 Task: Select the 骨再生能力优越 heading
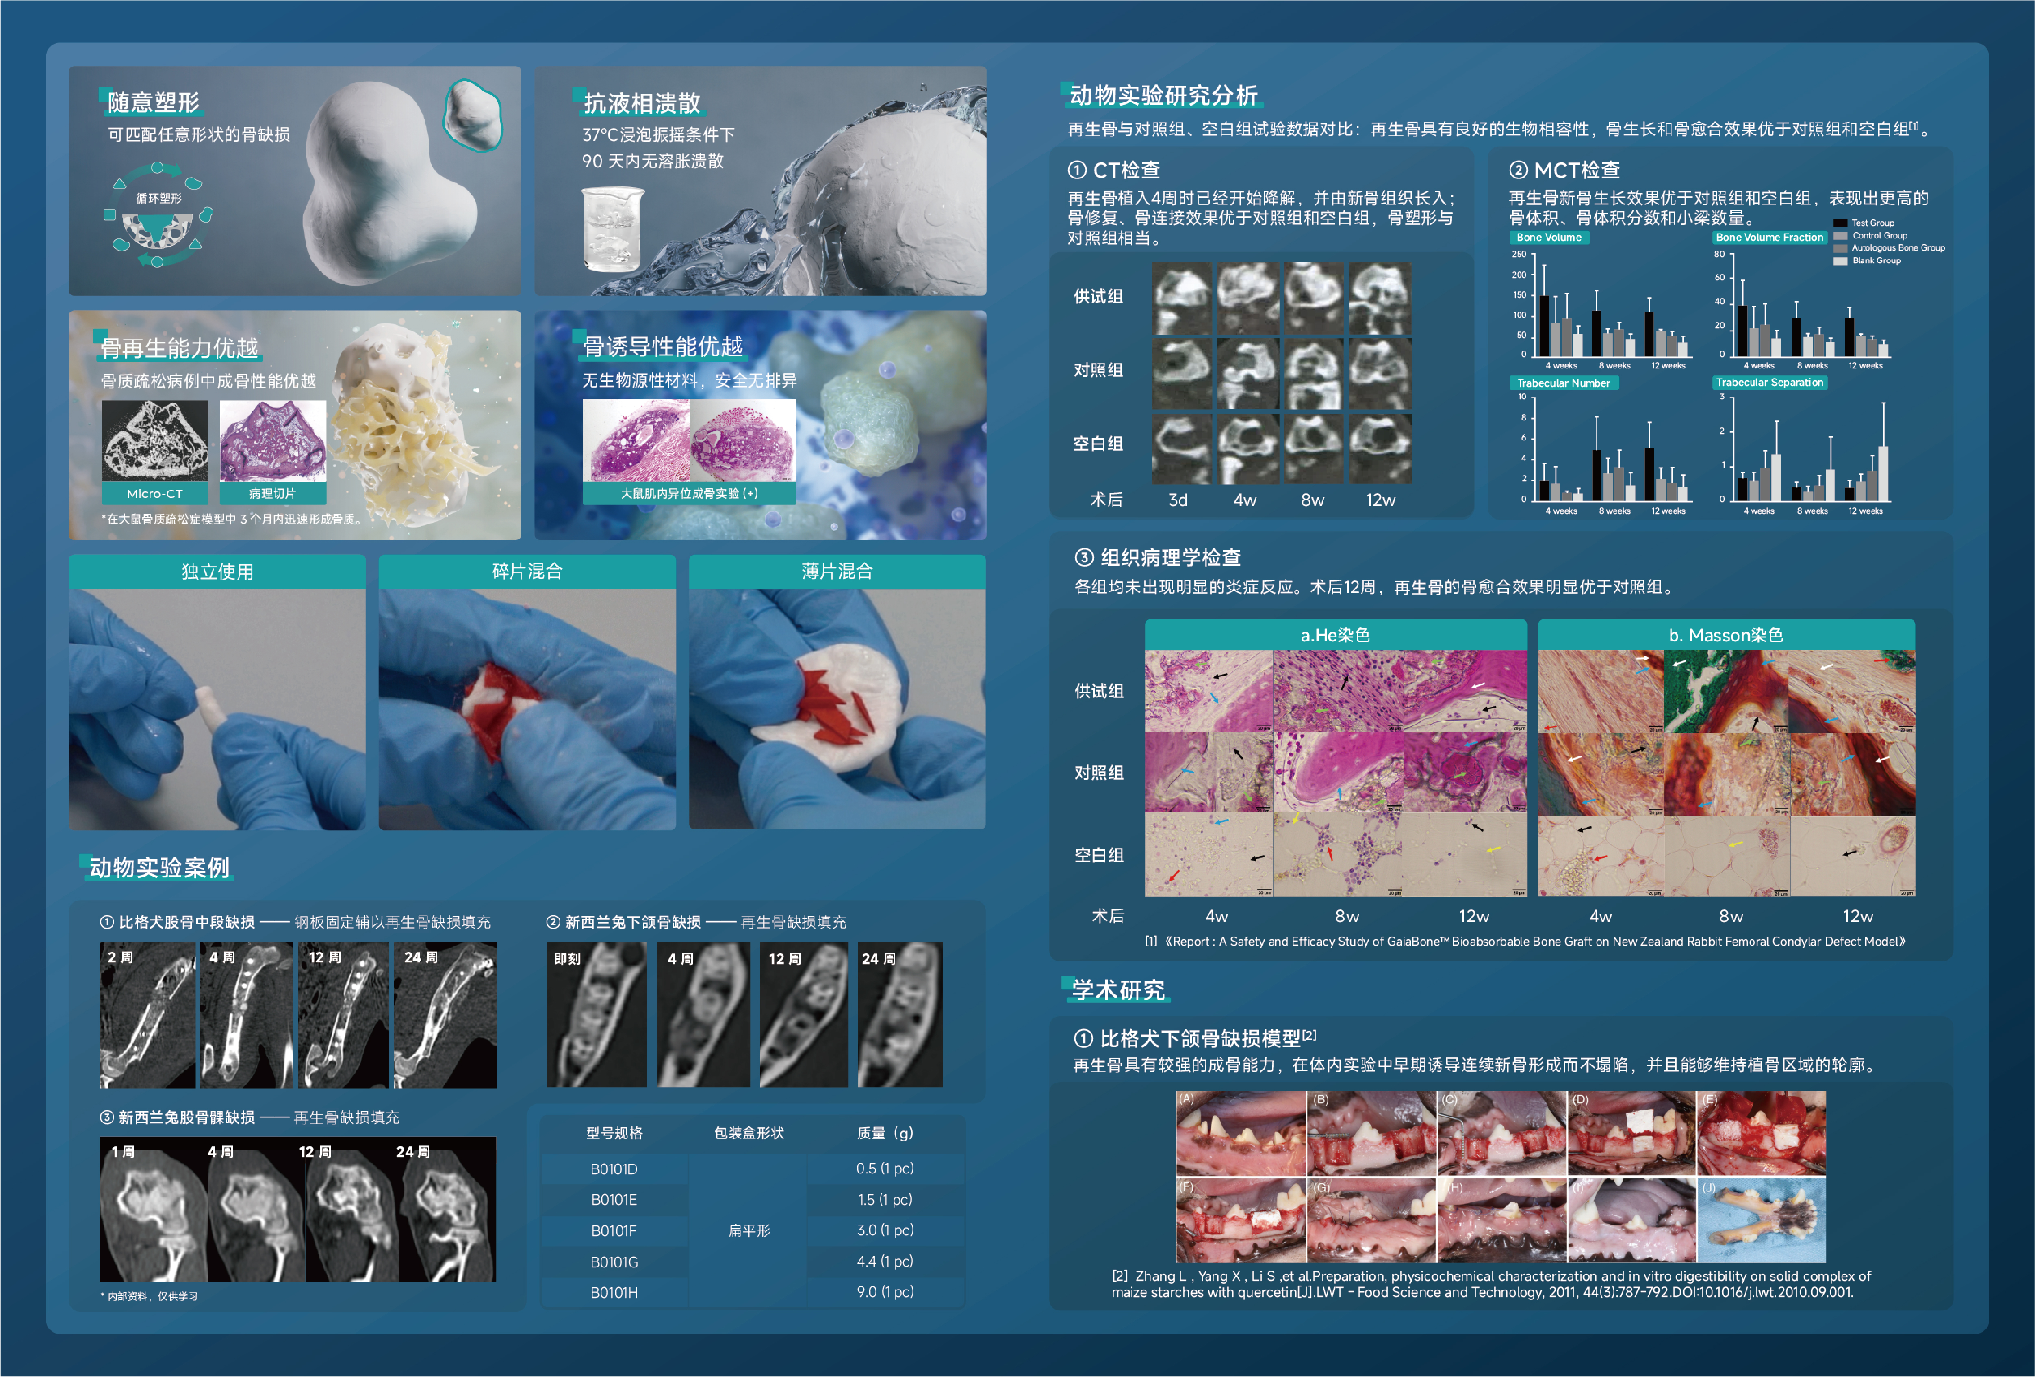[x=180, y=348]
